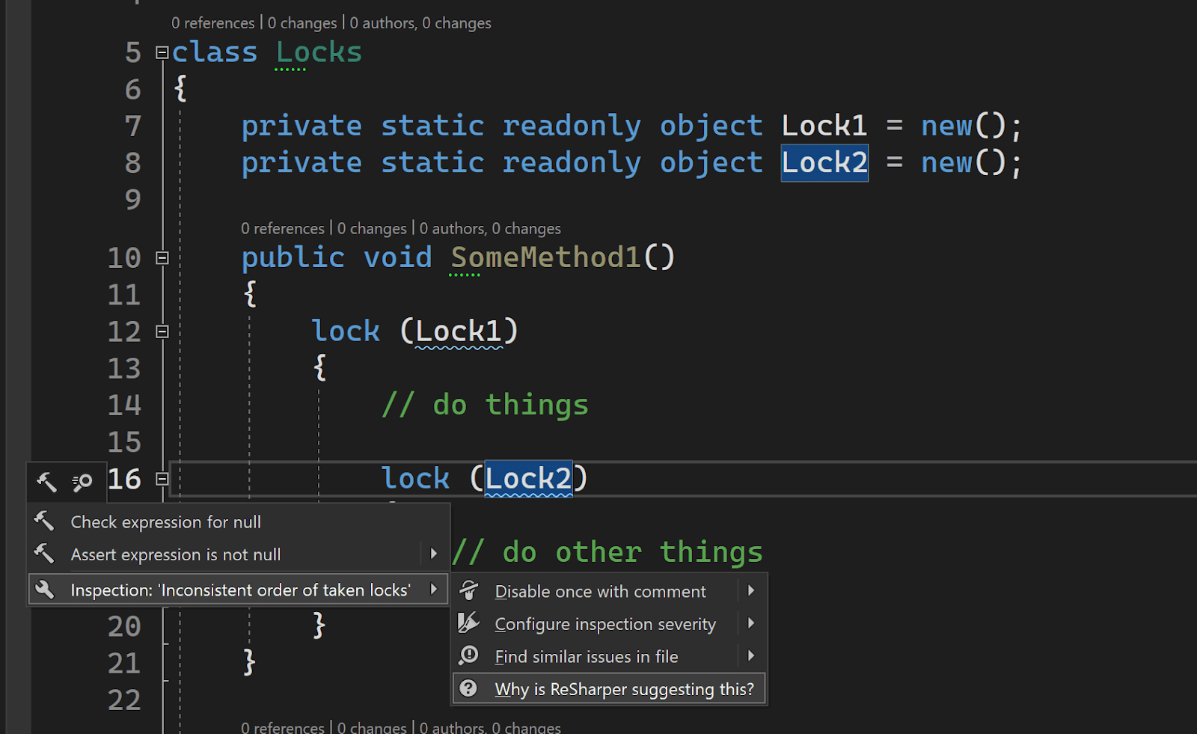Click the hammer icon beside 'Check expression for null'
This screenshot has width=1197, height=734.
43,522
